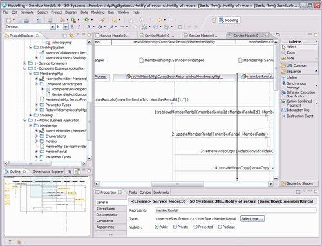Screen dimensions: 322x246
Task: Switch to Inheritance Explorer tab
Action: point(48,172)
